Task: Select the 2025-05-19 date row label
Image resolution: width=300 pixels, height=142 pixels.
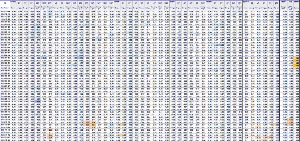Action: [6, 68]
